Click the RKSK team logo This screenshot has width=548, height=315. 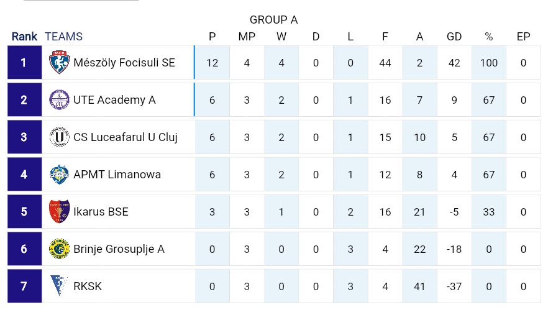point(58,286)
